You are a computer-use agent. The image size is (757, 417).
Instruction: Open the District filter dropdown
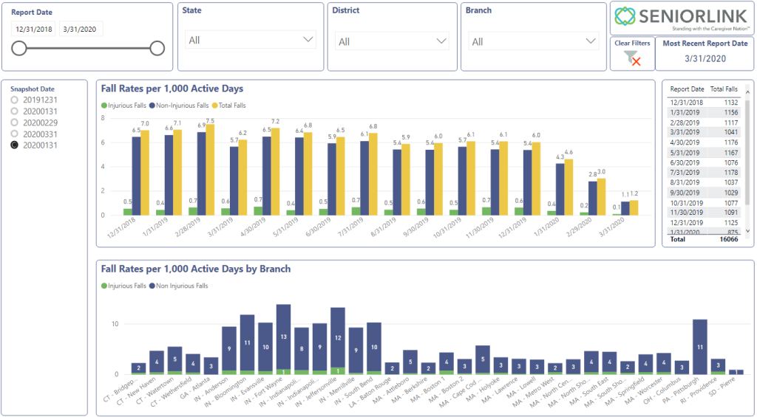[x=392, y=41]
